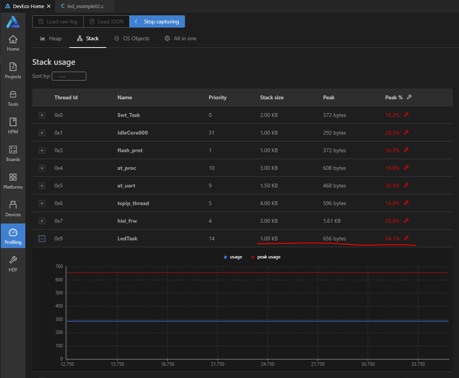Switch to the Heap tab
The width and height of the screenshot is (459, 378).
pyautogui.click(x=51, y=38)
